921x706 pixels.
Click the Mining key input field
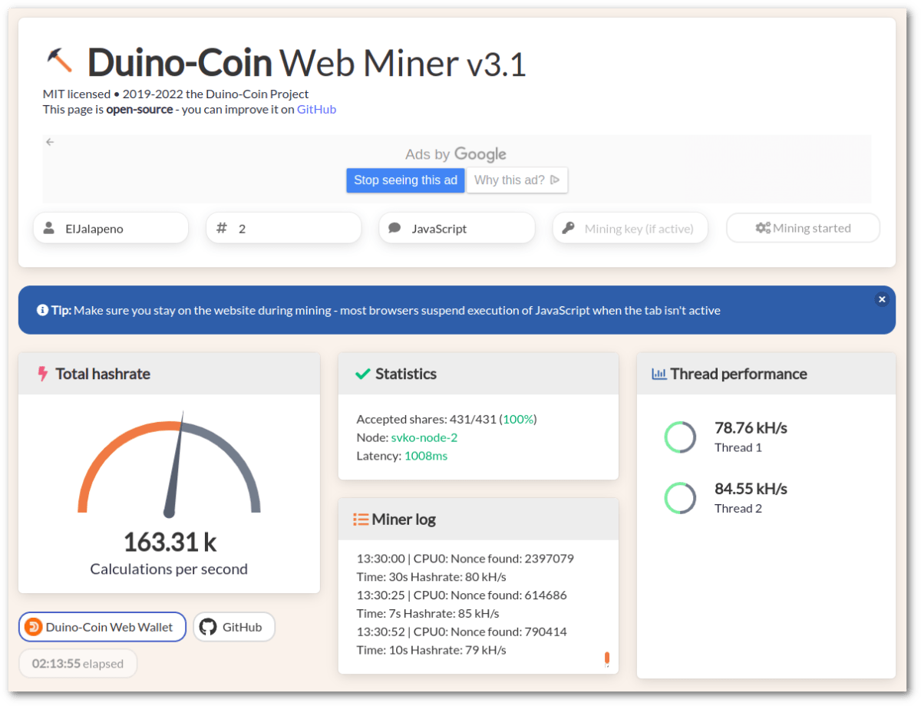(x=630, y=228)
